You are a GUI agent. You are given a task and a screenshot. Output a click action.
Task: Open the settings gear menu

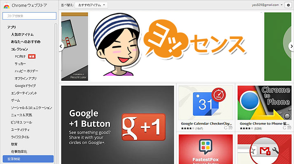tap(288, 5)
